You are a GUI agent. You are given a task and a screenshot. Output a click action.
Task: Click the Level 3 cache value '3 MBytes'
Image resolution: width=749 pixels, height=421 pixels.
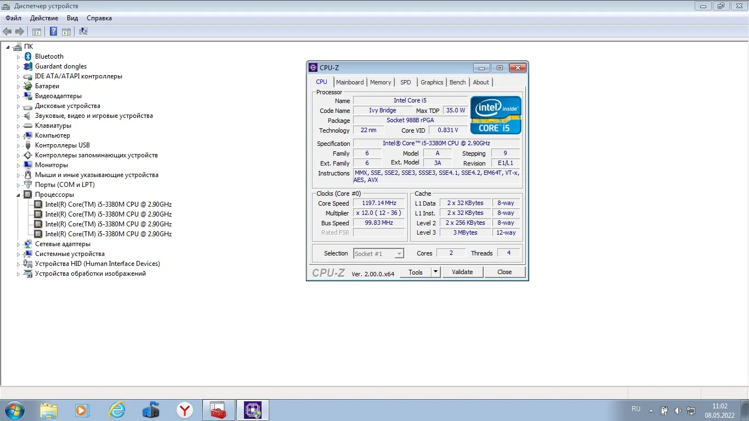pos(466,232)
